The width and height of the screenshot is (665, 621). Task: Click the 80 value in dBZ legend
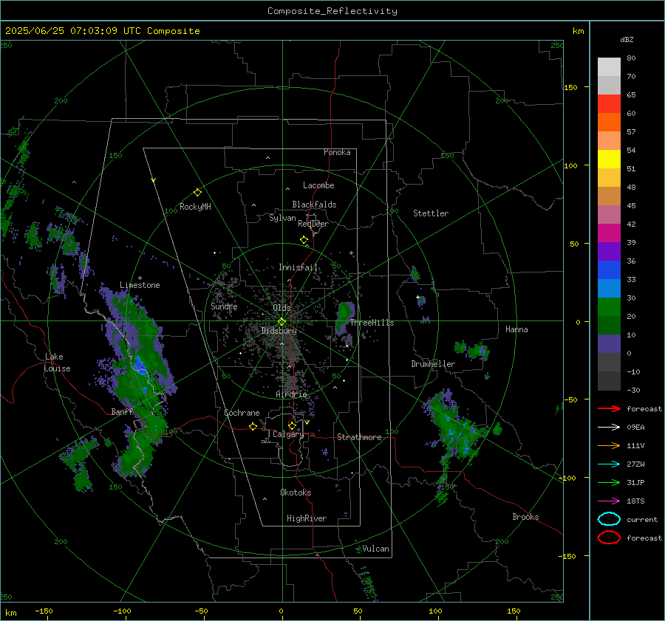[631, 58]
